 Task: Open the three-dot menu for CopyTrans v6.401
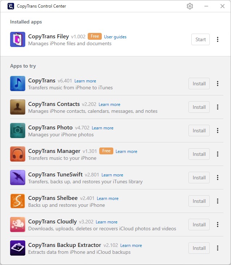pyautogui.click(x=218, y=84)
